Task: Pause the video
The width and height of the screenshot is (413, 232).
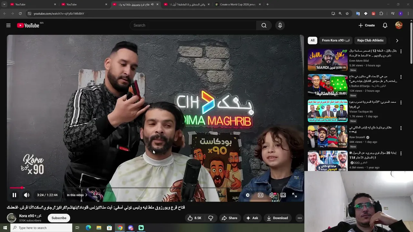Action: 14,195
